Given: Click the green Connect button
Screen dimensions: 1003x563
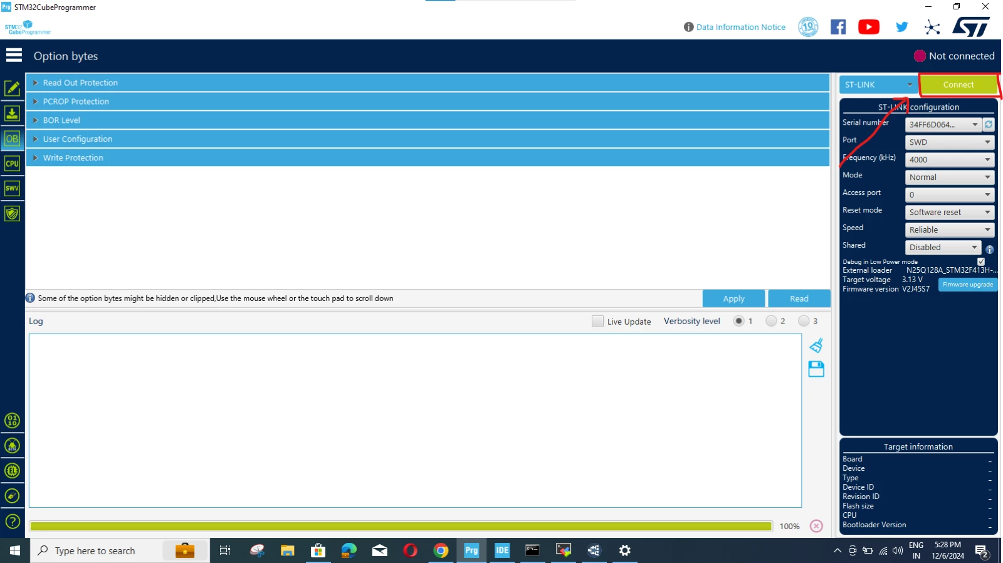Looking at the screenshot, I should pyautogui.click(x=958, y=85).
